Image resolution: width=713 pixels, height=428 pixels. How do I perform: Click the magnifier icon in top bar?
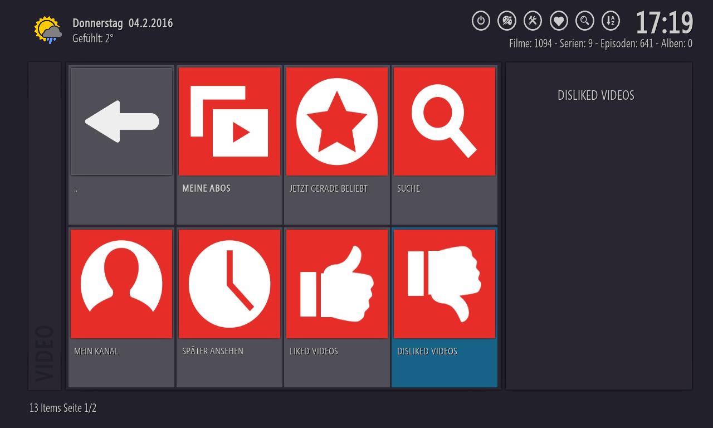coord(585,21)
